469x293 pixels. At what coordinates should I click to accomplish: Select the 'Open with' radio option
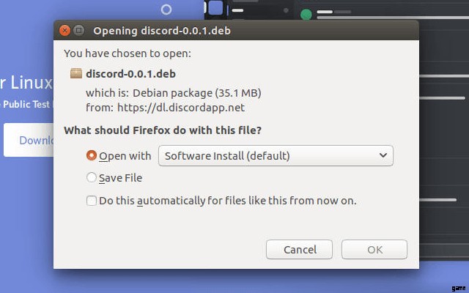[92, 155]
